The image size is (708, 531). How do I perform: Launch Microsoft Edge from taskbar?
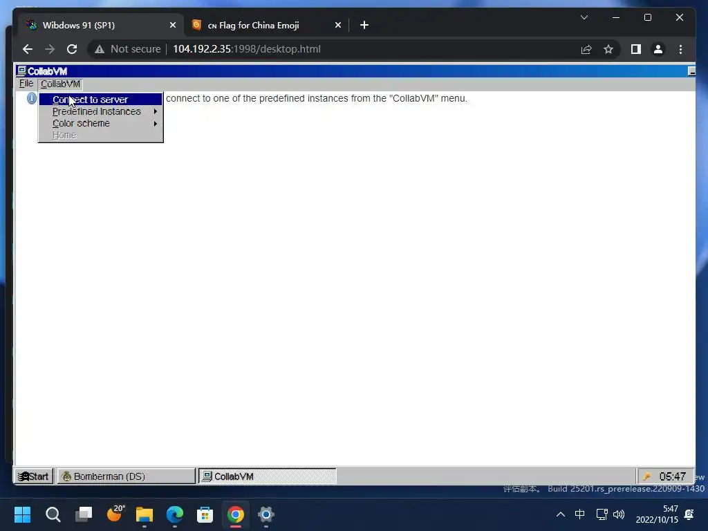tap(175, 514)
